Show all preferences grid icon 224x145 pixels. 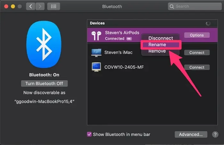[x=53, y=6]
